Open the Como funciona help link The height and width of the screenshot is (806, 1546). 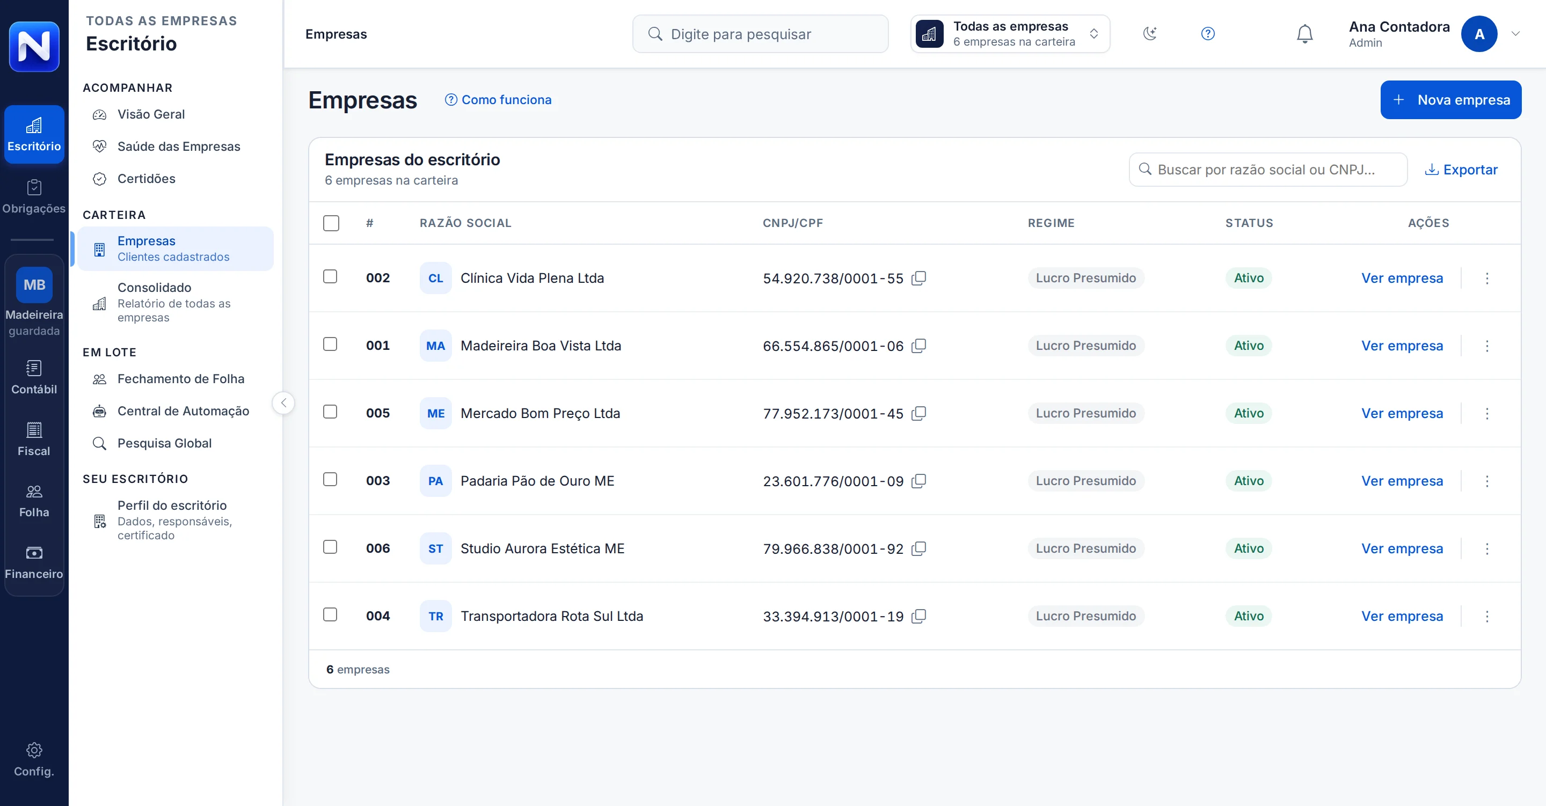click(x=498, y=100)
